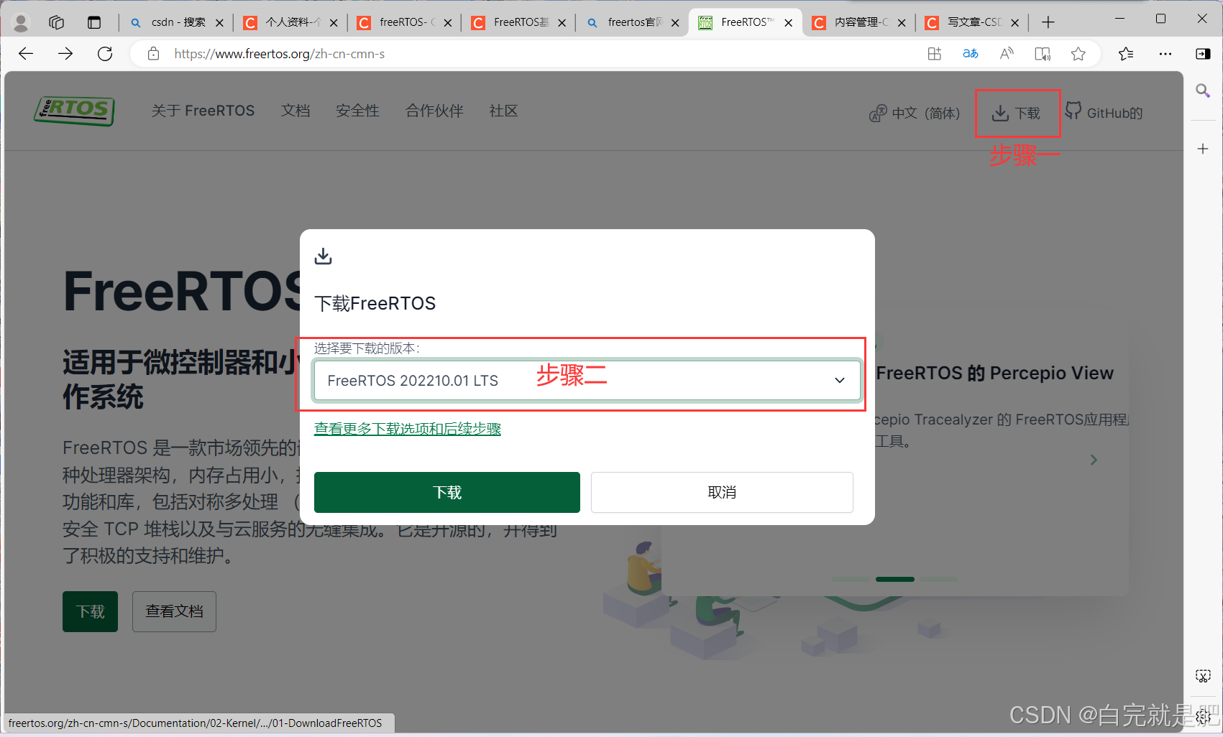Click the carousel next chevron arrow

coord(1094,460)
